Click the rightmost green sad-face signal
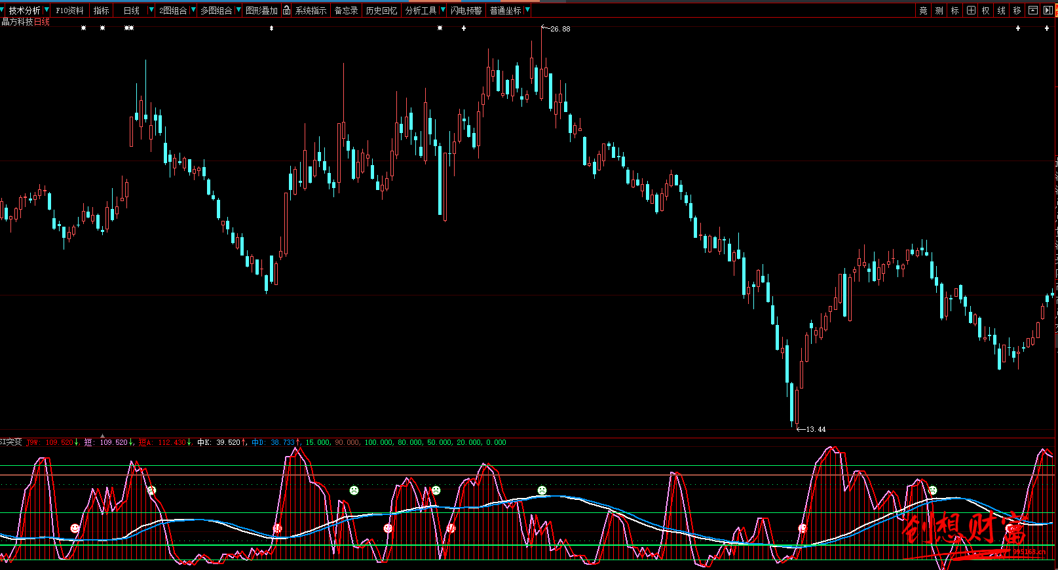The height and width of the screenshot is (570, 1058). pos(933,490)
